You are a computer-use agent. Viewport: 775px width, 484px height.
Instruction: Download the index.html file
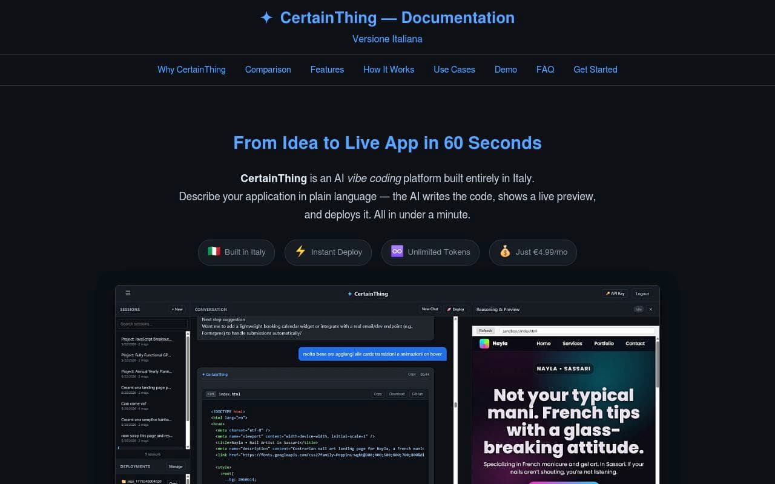(x=397, y=394)
